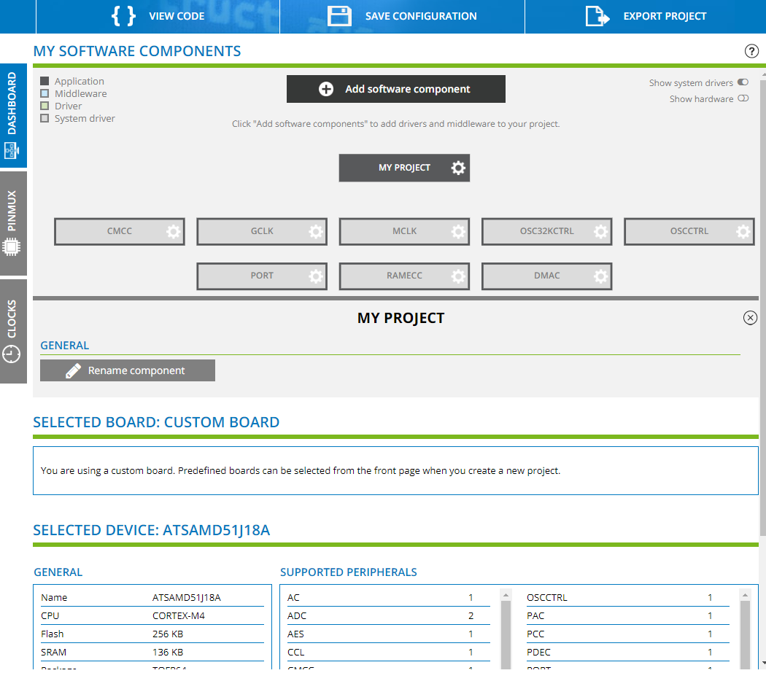Open the PORT component gear settings

coord(316,276)
